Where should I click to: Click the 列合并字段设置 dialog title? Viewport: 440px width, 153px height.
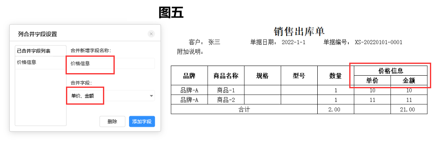37,34
